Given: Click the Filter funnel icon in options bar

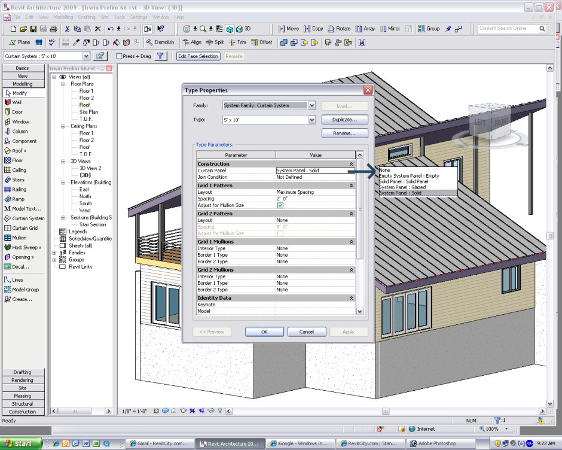Looking at the screenshot, I should [161, 56].
